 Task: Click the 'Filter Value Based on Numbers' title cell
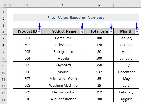76,18
